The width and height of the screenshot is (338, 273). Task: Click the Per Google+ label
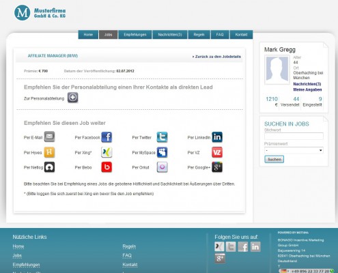coord(199,167)
